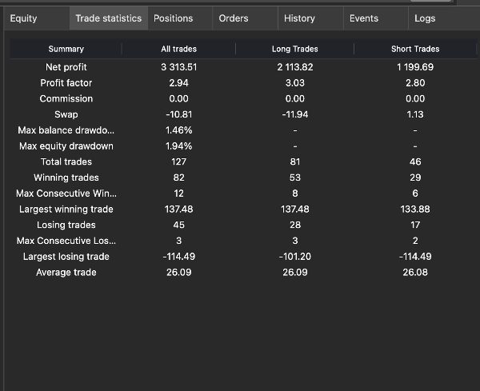
Task: Select the Average trade row label
Action: 66,273
